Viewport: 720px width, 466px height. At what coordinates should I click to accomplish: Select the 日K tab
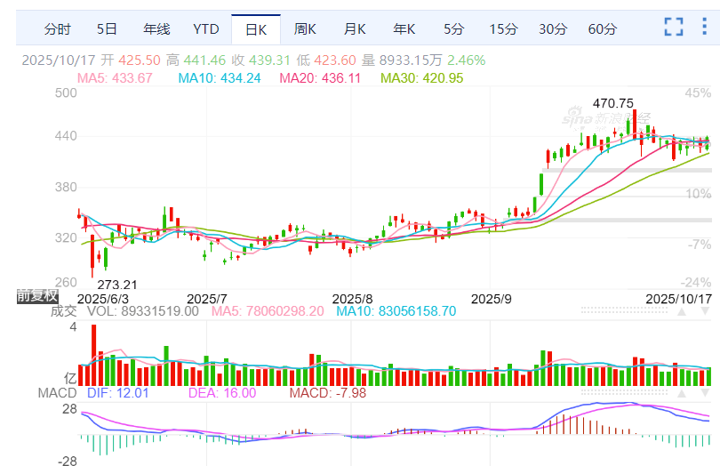tap(256, 29)
